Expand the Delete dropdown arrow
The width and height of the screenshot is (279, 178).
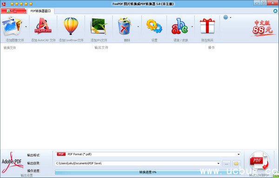138,27
